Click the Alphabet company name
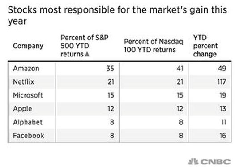 pos(28,122)
